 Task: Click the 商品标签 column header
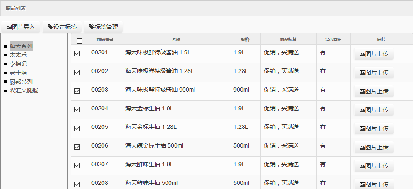pyautogui.click(x=288, y=40)
